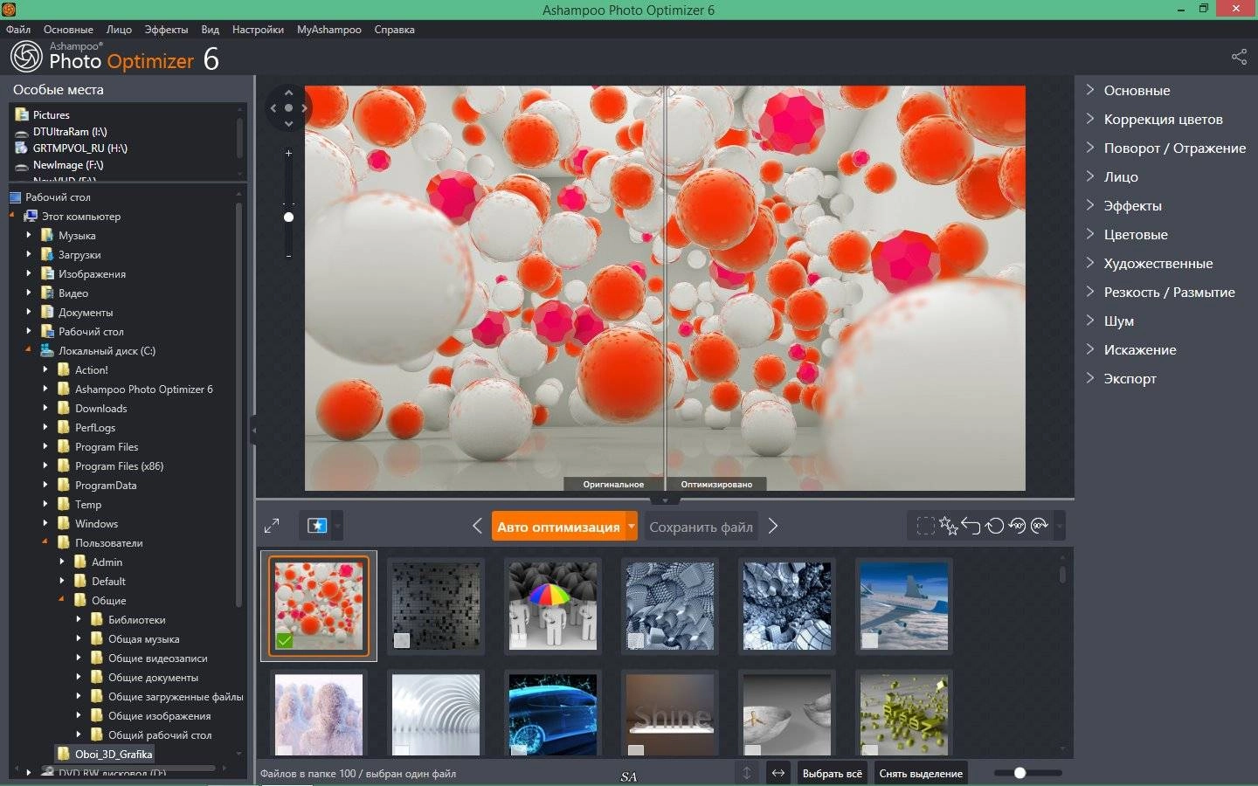1258x786 pixels.
Task: Click the horizontal swap arrows icon
Action: pos(778,773)
